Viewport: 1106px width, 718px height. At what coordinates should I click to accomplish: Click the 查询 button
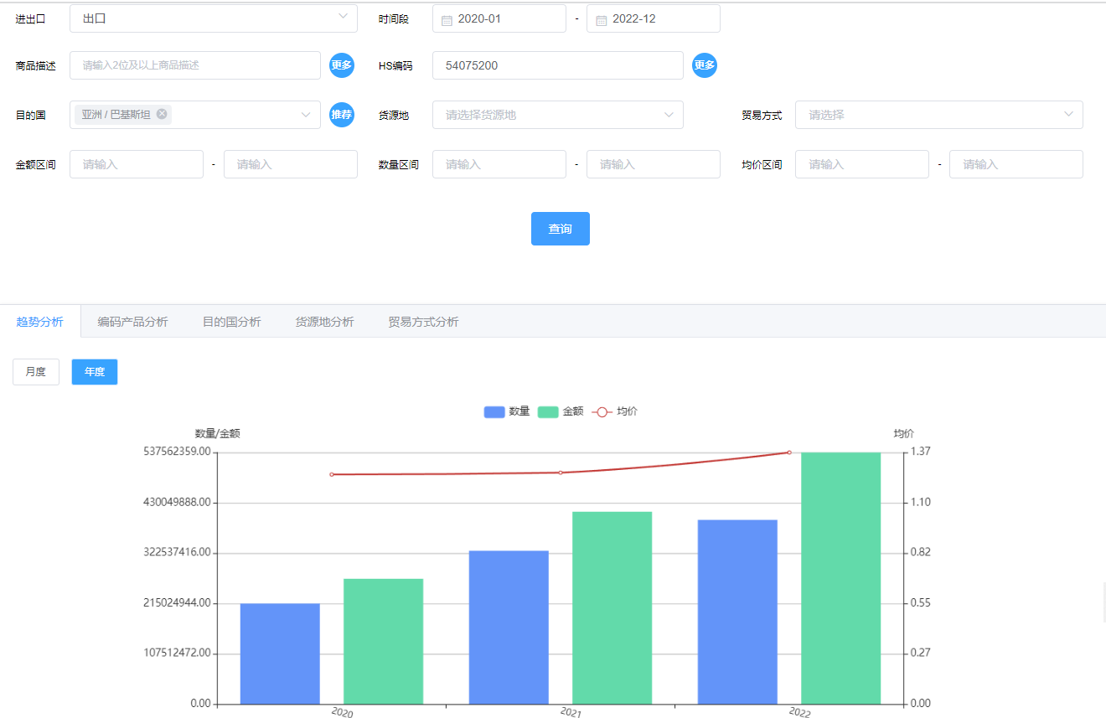coord(561,229)
